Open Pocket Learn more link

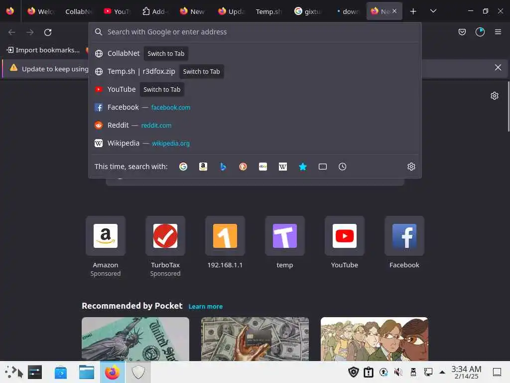click(x=206, y=307)
